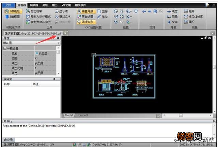The height and width of the screenshot is (147, 218).
Task: Toggle 黑色背景 black background
Action: pos(86,11)
